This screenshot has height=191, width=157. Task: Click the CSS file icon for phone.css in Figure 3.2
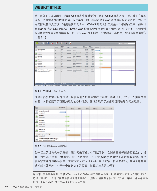click(37, 130)
